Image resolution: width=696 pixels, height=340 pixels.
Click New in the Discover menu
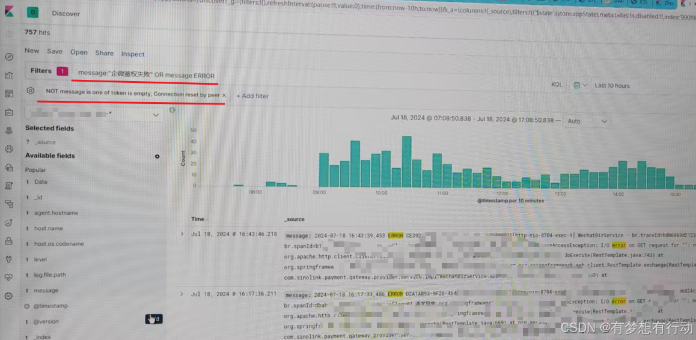[x=32, y=50]
